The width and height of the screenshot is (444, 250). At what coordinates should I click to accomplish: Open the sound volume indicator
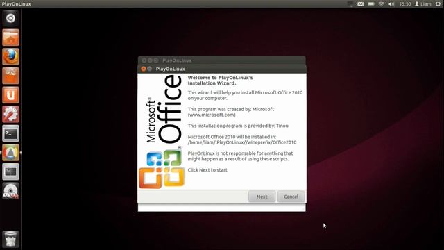click(391, 4)
